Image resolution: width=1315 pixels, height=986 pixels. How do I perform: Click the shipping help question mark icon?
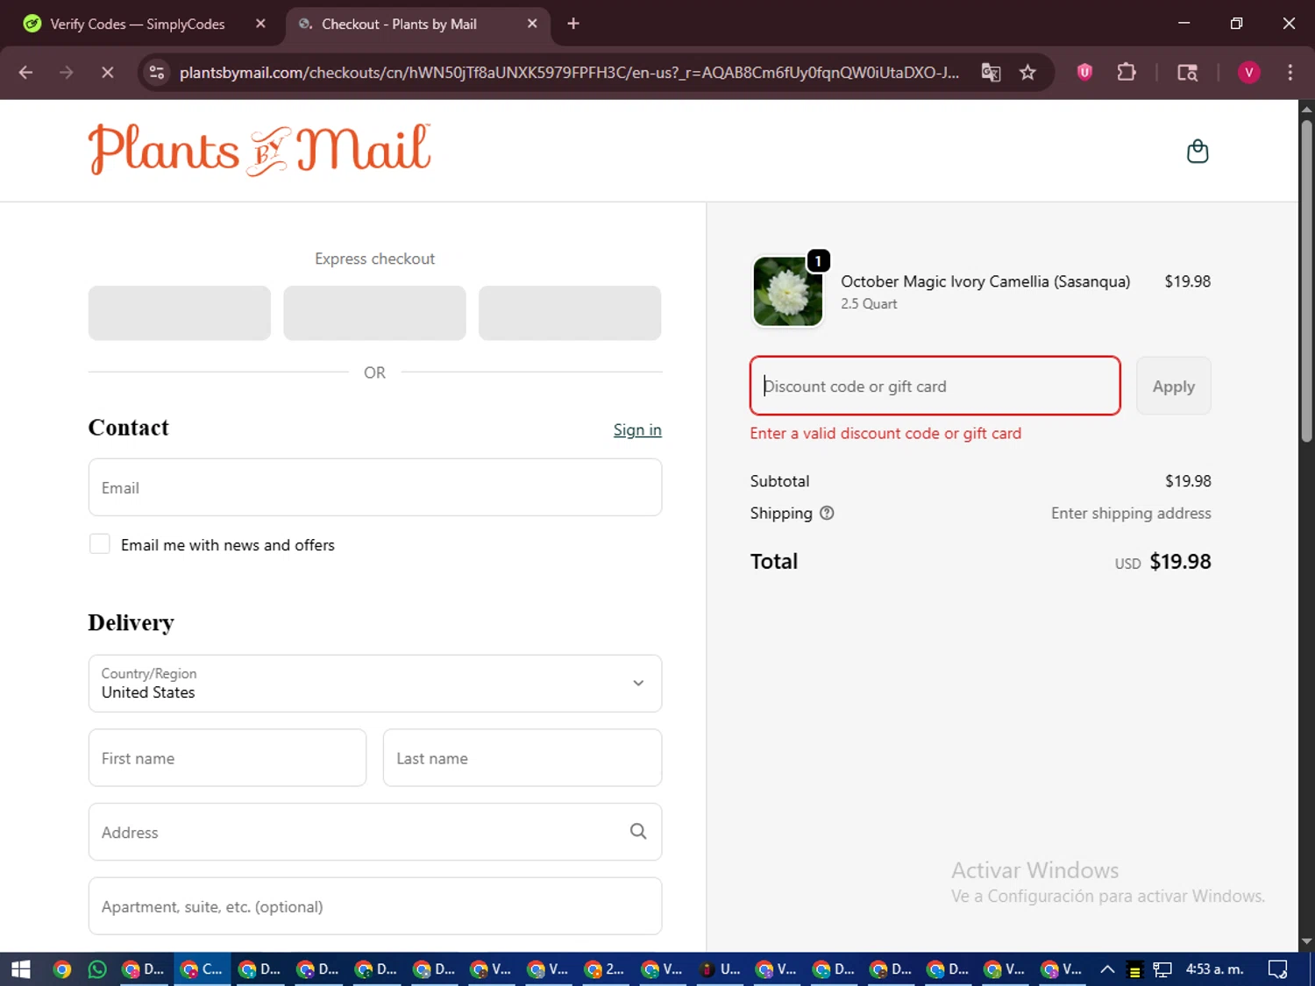pos(827,514)
